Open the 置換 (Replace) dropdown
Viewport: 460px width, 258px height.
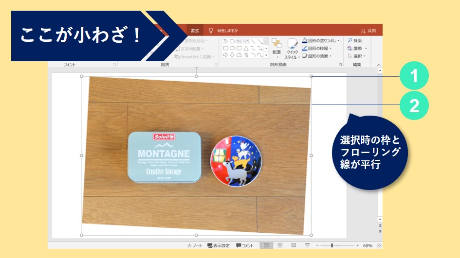[x=357, y=48]
